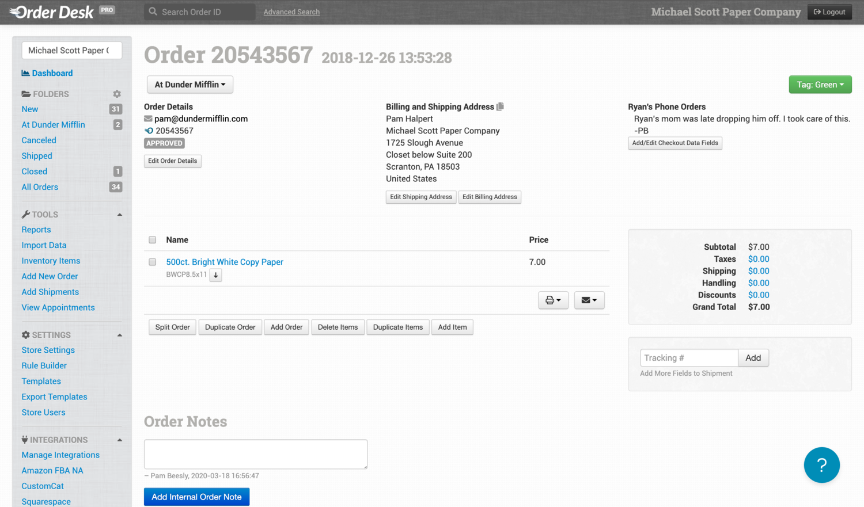Screen dimensions: 864x507
Task: Open 500ct. Bright White Copy Paper item link
Action: point(225,262)
